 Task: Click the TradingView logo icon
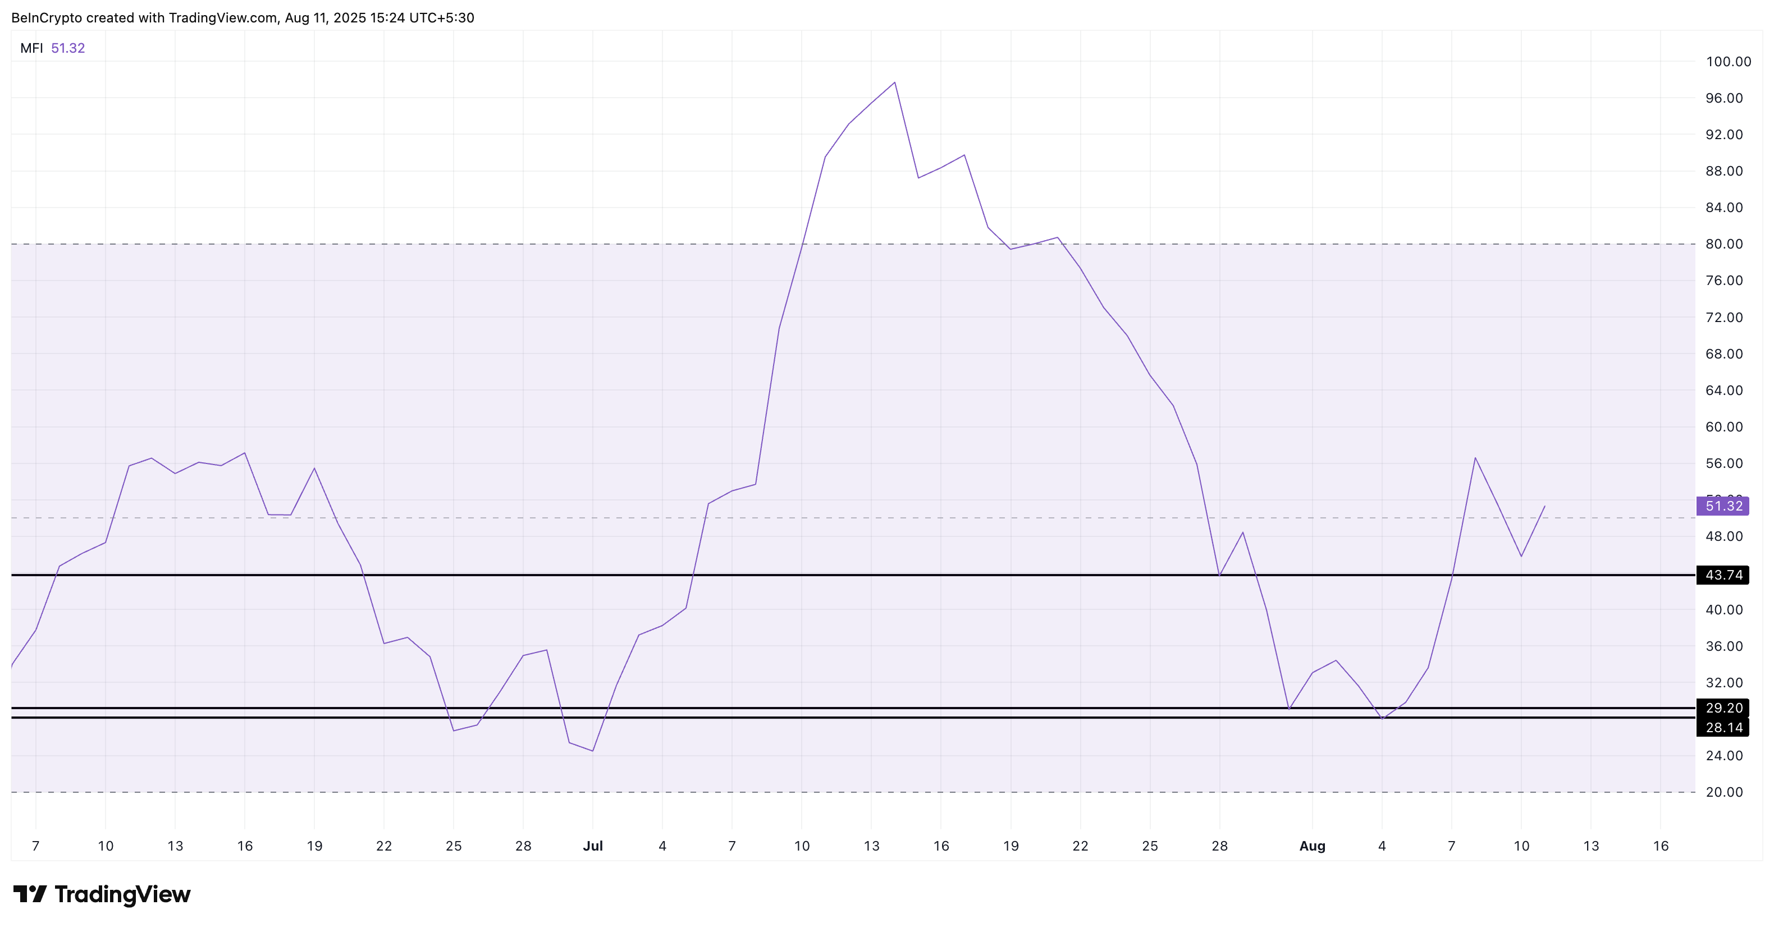(30, 894)
